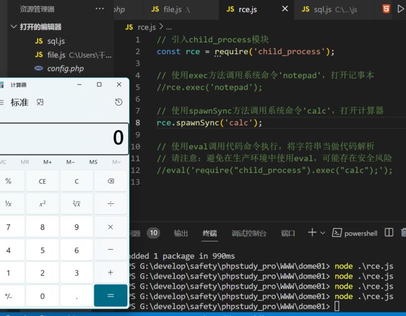
Task: Click the calculator equals key
Action: tap(111, 295)
